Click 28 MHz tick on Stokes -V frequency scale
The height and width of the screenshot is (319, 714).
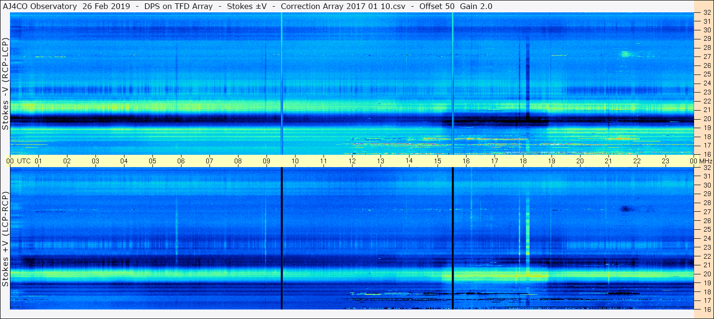coord(706,48)
